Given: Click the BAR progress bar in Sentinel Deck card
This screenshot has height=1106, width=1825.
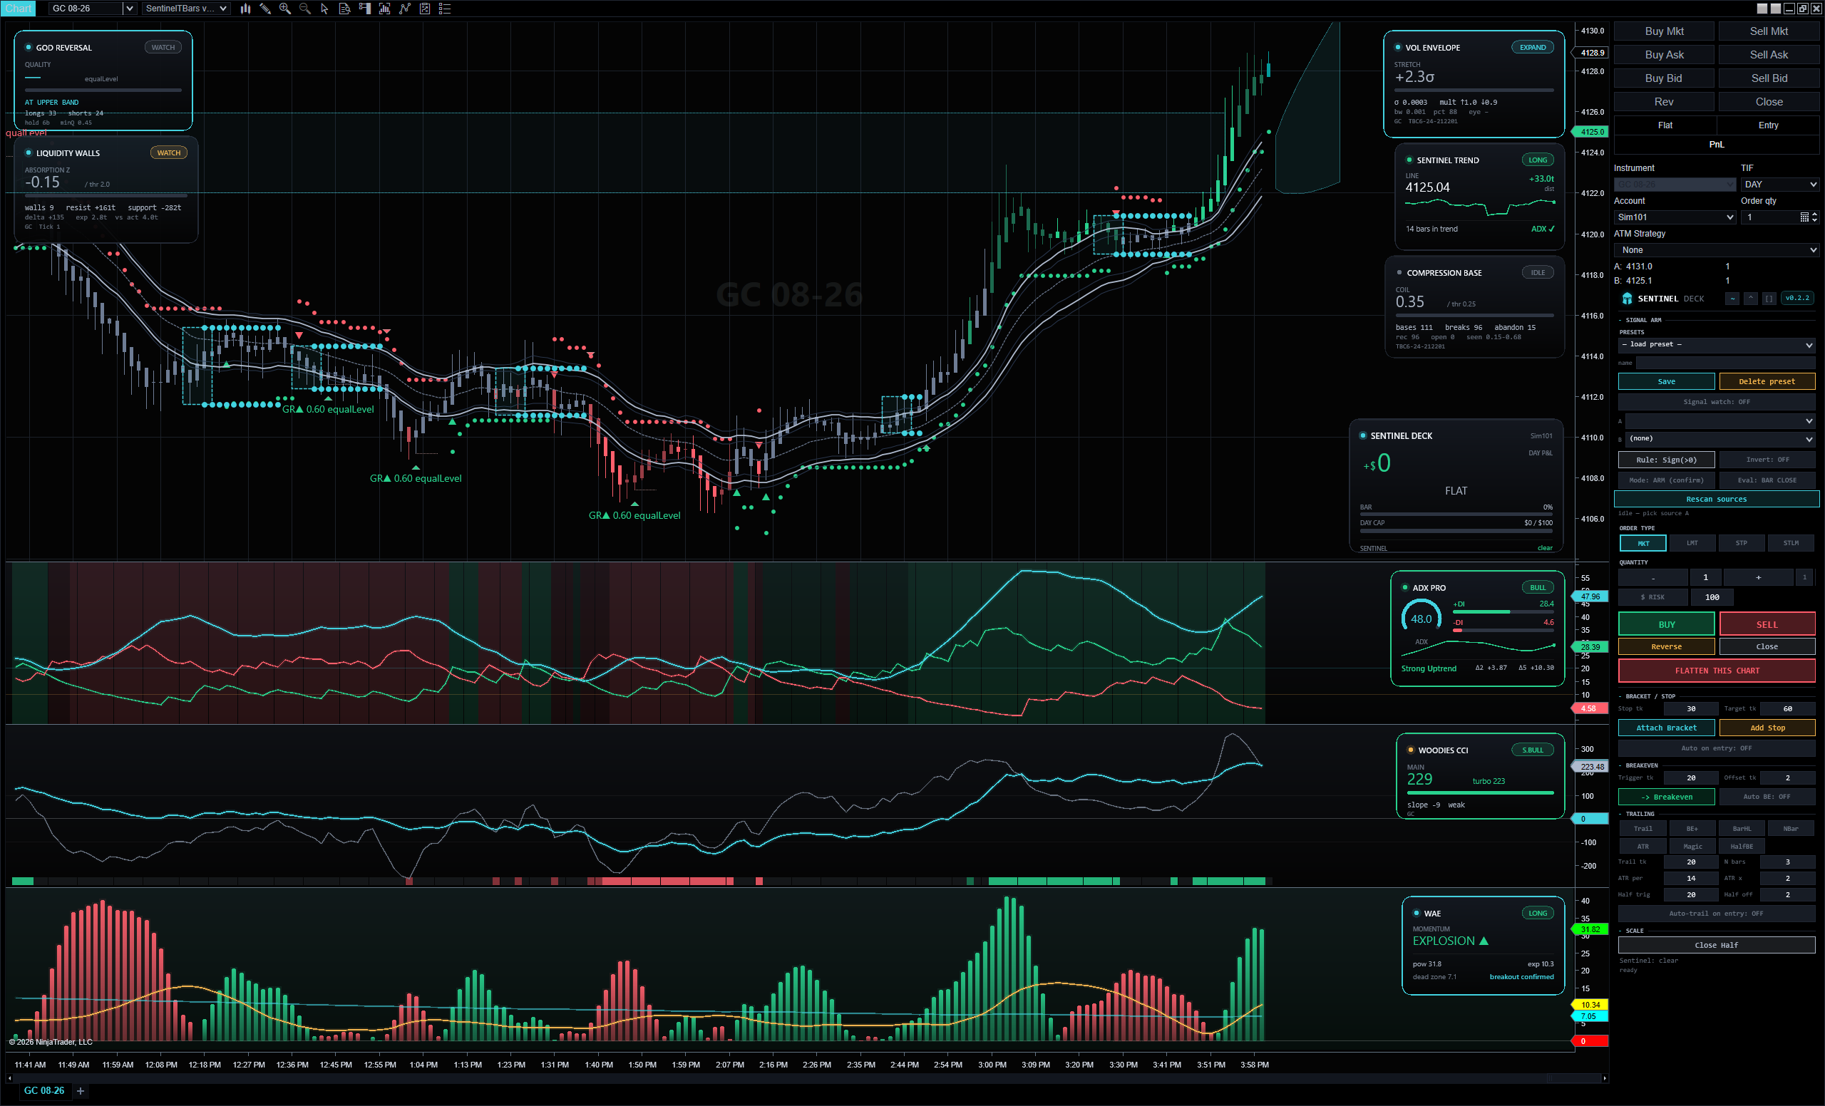Looking at the screenshot, I should tap(1456, 514).
